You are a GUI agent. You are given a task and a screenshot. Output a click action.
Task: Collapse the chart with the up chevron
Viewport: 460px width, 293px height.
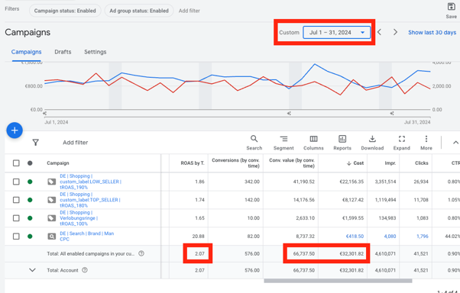(455, 143)
